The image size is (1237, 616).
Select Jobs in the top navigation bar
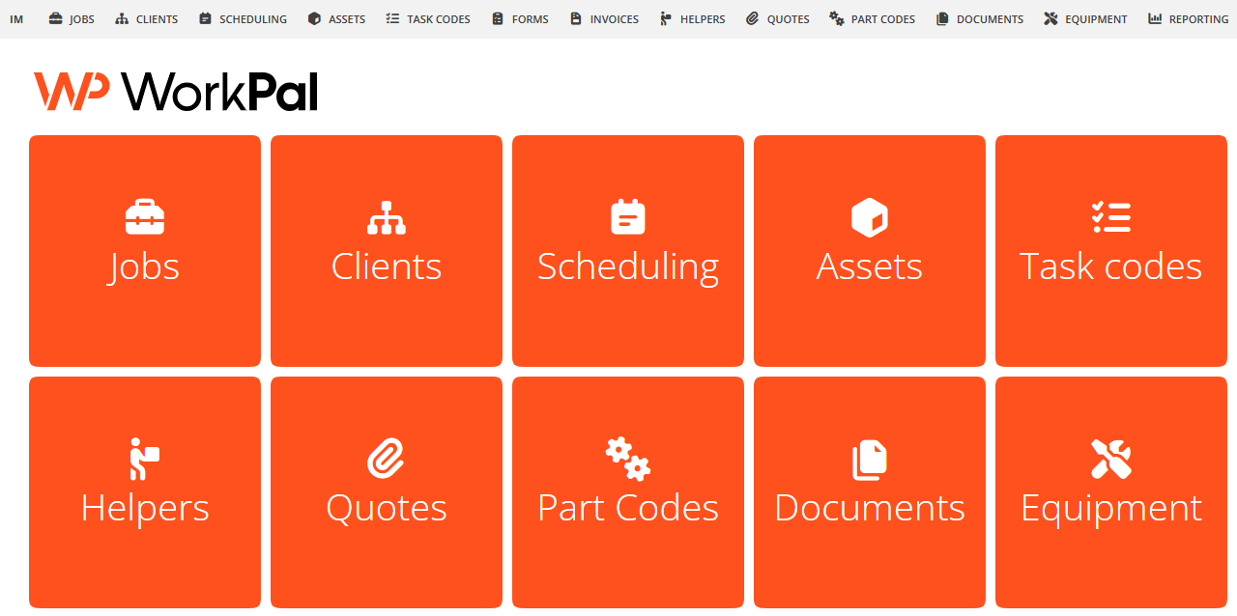click(x=72, y=19)
